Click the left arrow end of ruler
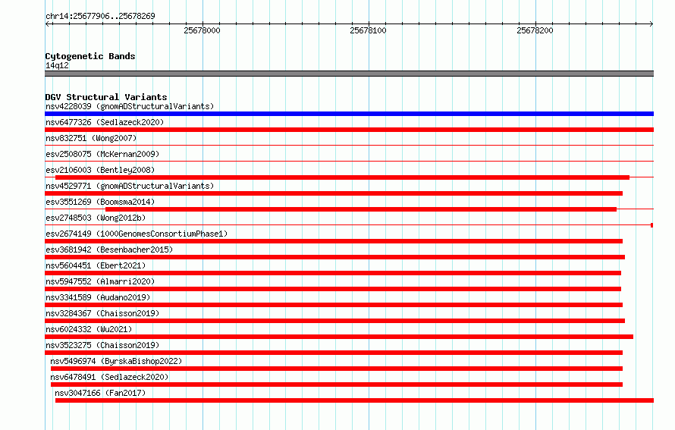675x430 pixels. (x=48, y=24)
